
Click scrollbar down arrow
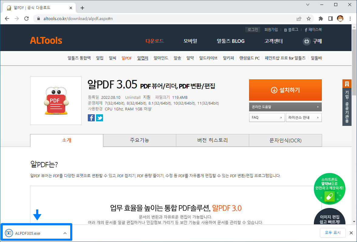[354, 222]
